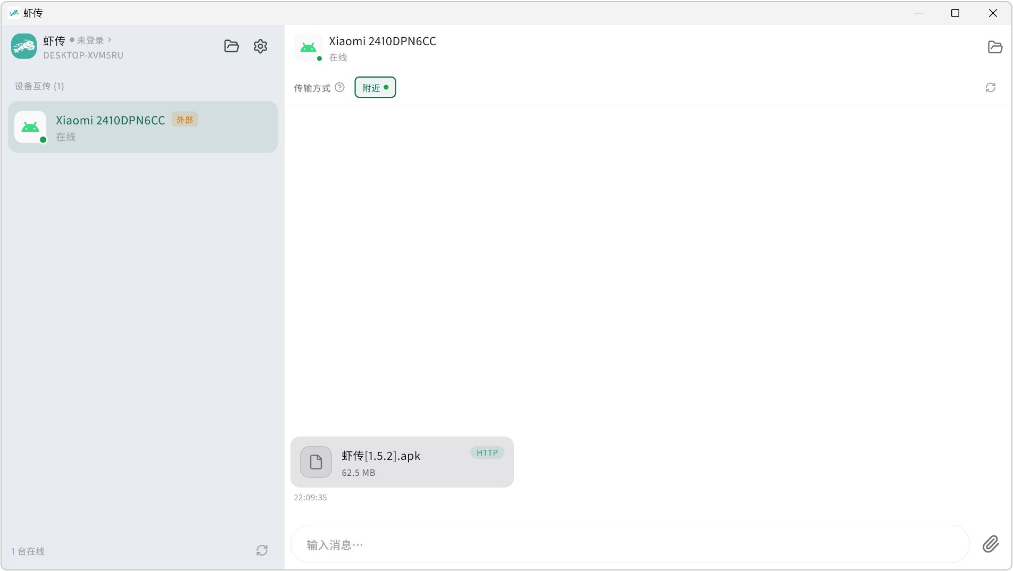1013x571 pixels.
Task: Click the HTTP tag on the apk message
Action: (x=487, y=452)
